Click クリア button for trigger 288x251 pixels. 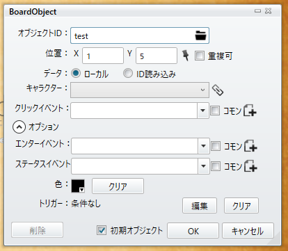tap(241, 205)
